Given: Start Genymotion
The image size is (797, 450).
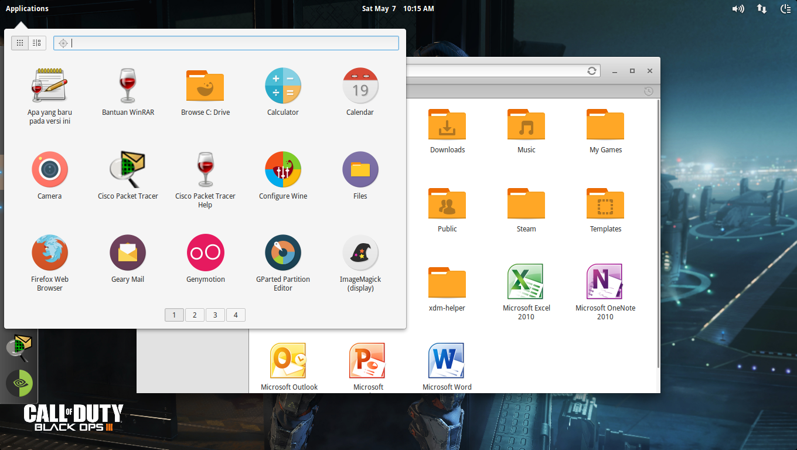Looking at the screenshot, I should tap(206, 259).
